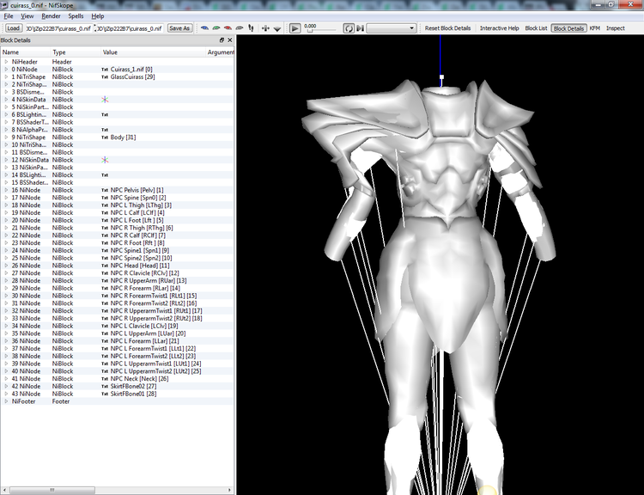Click the Save As button
This screenshot has width=644, height=495.
179,28
